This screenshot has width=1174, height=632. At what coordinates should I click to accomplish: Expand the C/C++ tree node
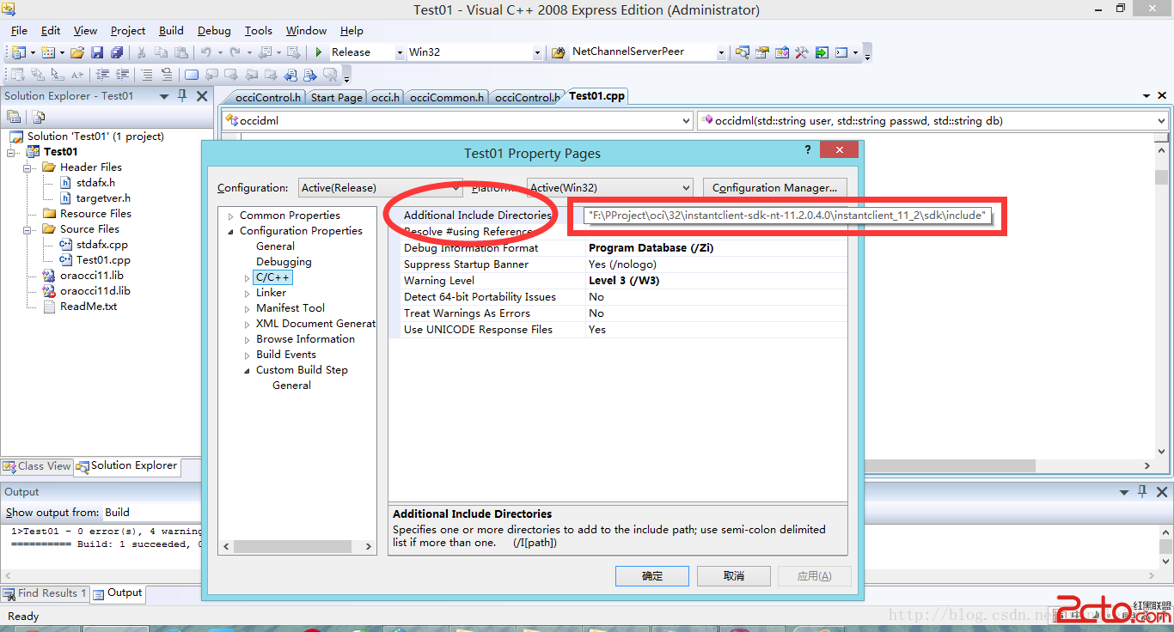click(x=248, y=278)
